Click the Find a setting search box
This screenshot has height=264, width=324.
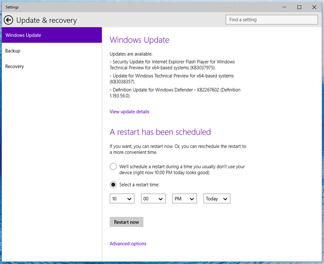point(272,20)
